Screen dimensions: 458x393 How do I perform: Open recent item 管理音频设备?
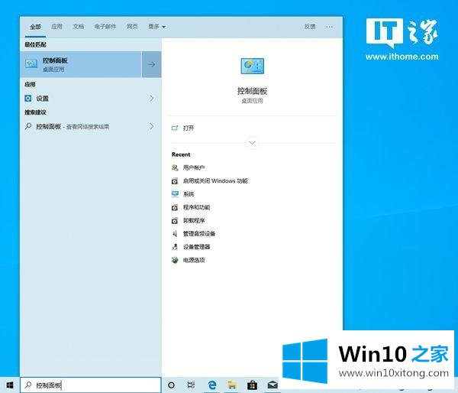click(199, 233)
